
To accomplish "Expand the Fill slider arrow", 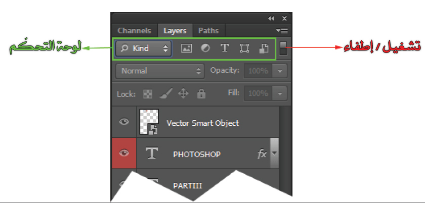I will (280, 93).
